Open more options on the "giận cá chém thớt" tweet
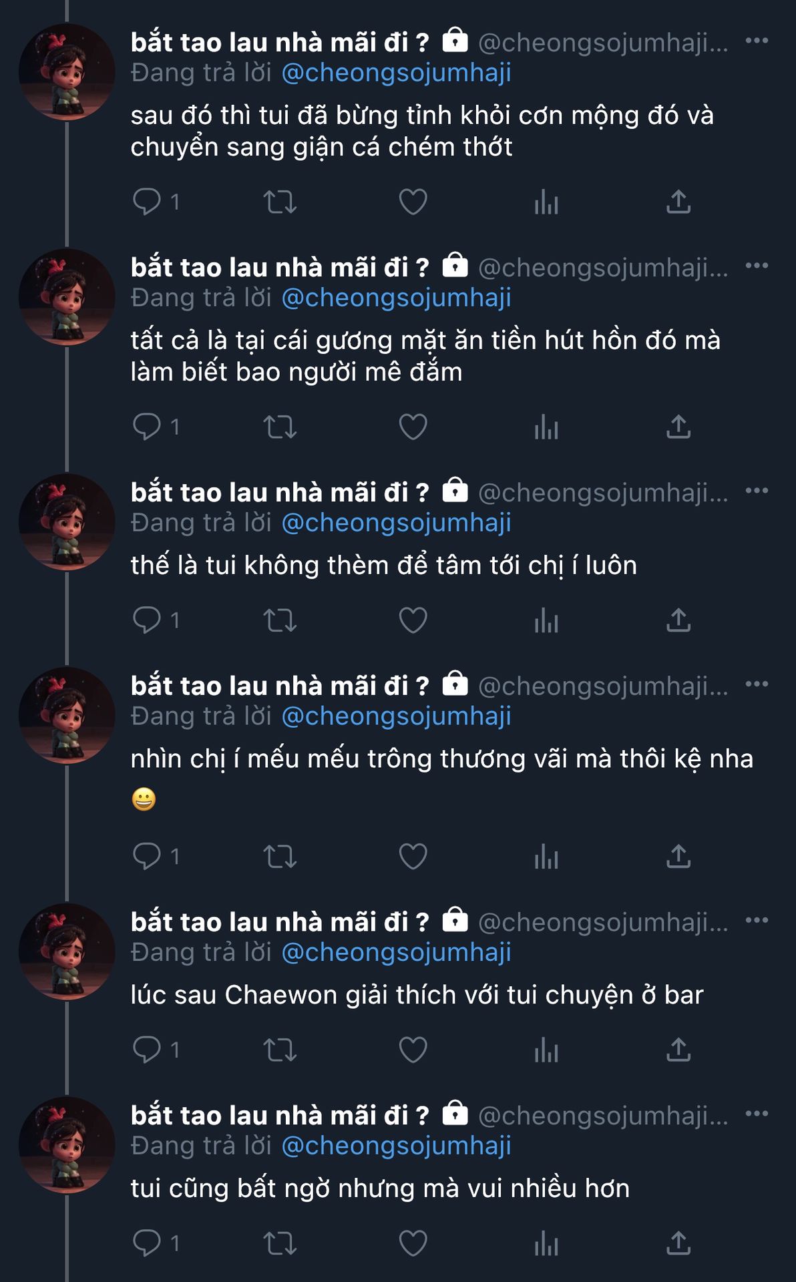 (x=757, y=41)
